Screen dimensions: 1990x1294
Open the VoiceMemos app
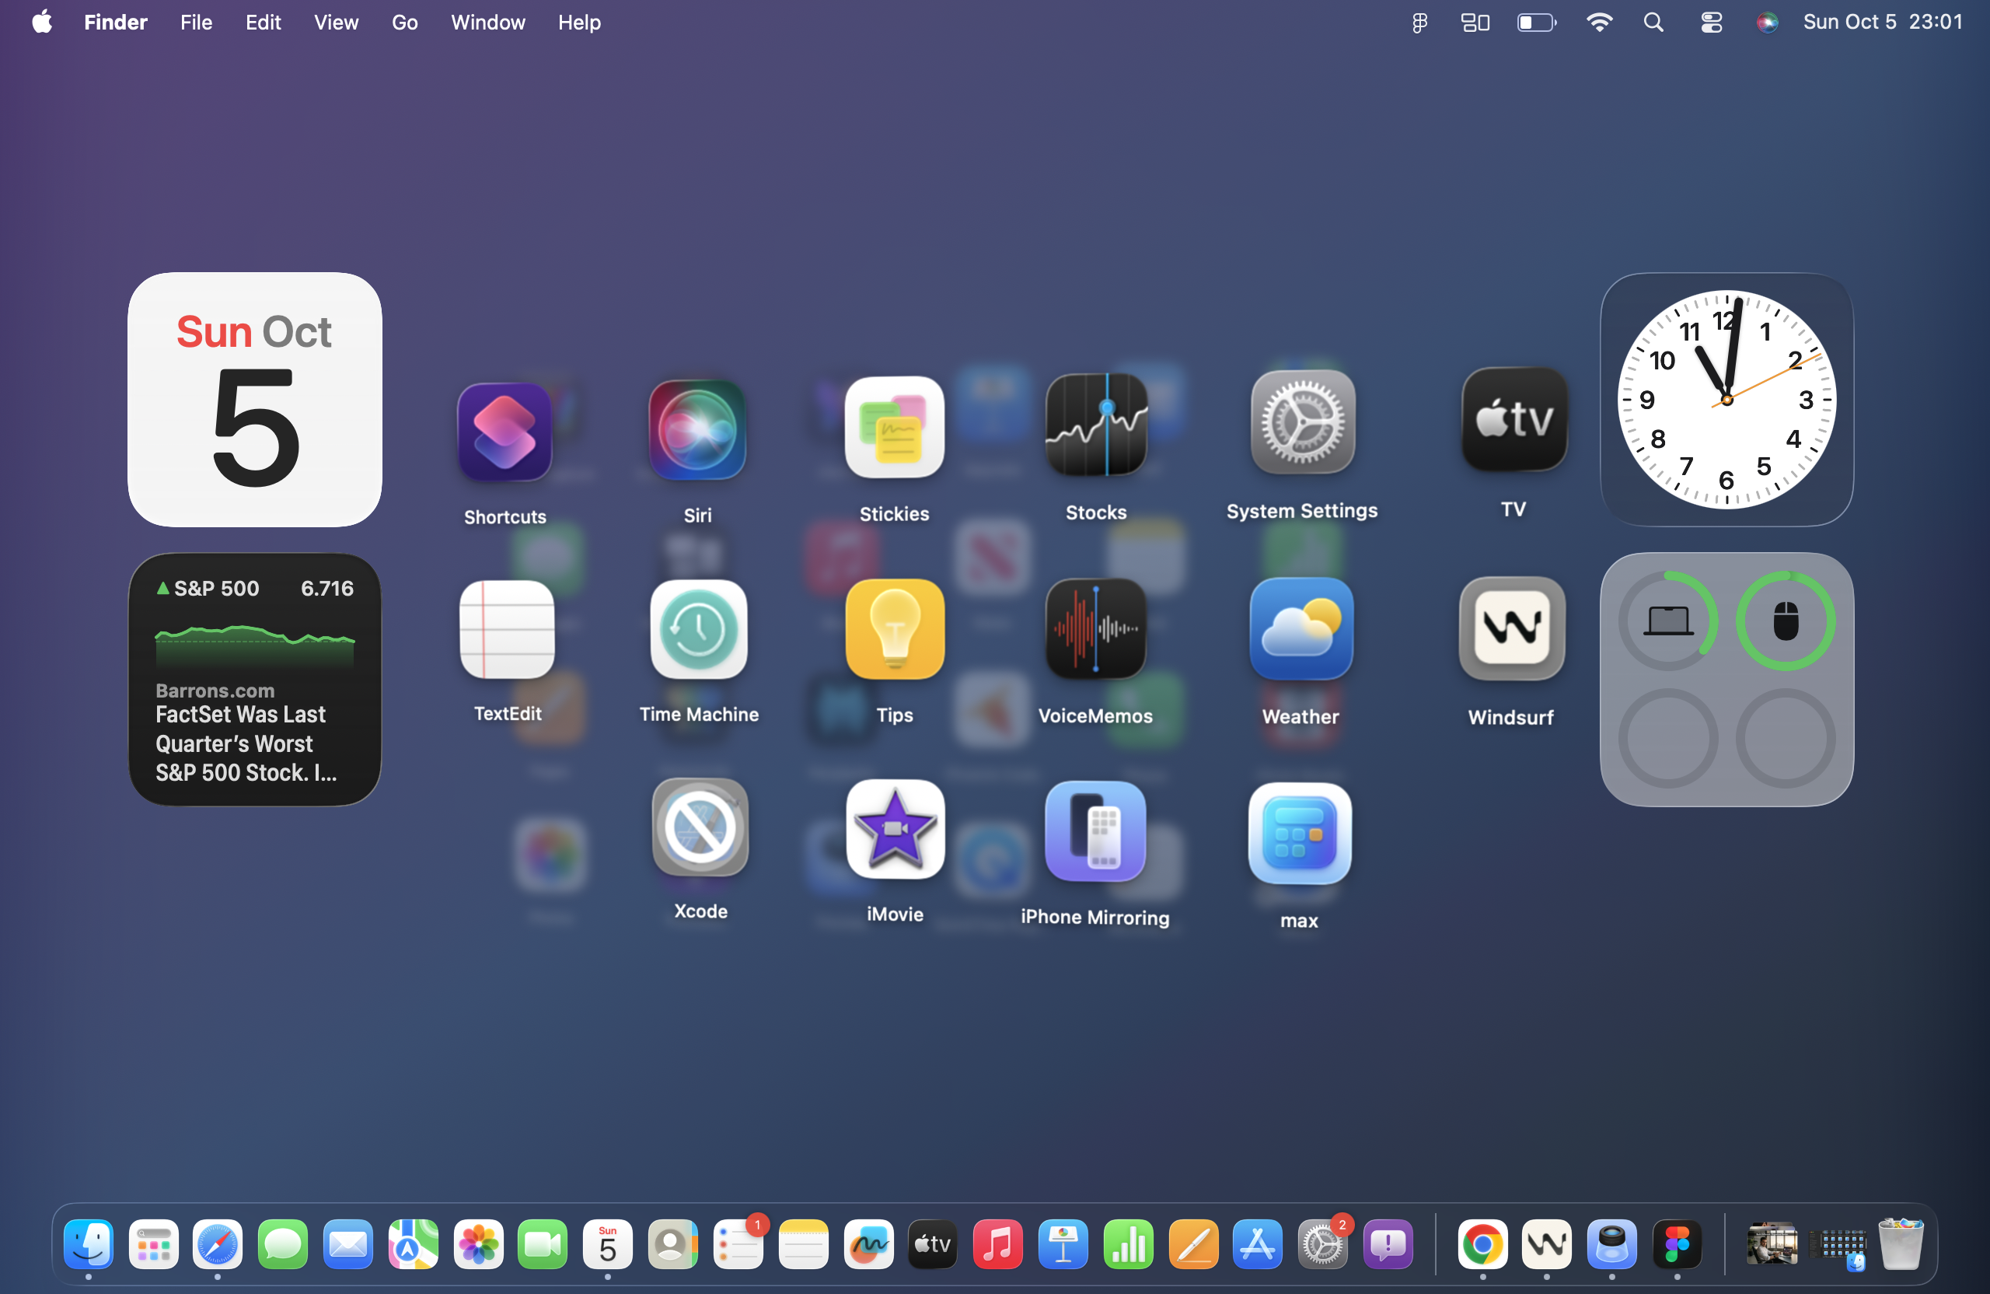pyautogui.click(x=1095, y=629)
